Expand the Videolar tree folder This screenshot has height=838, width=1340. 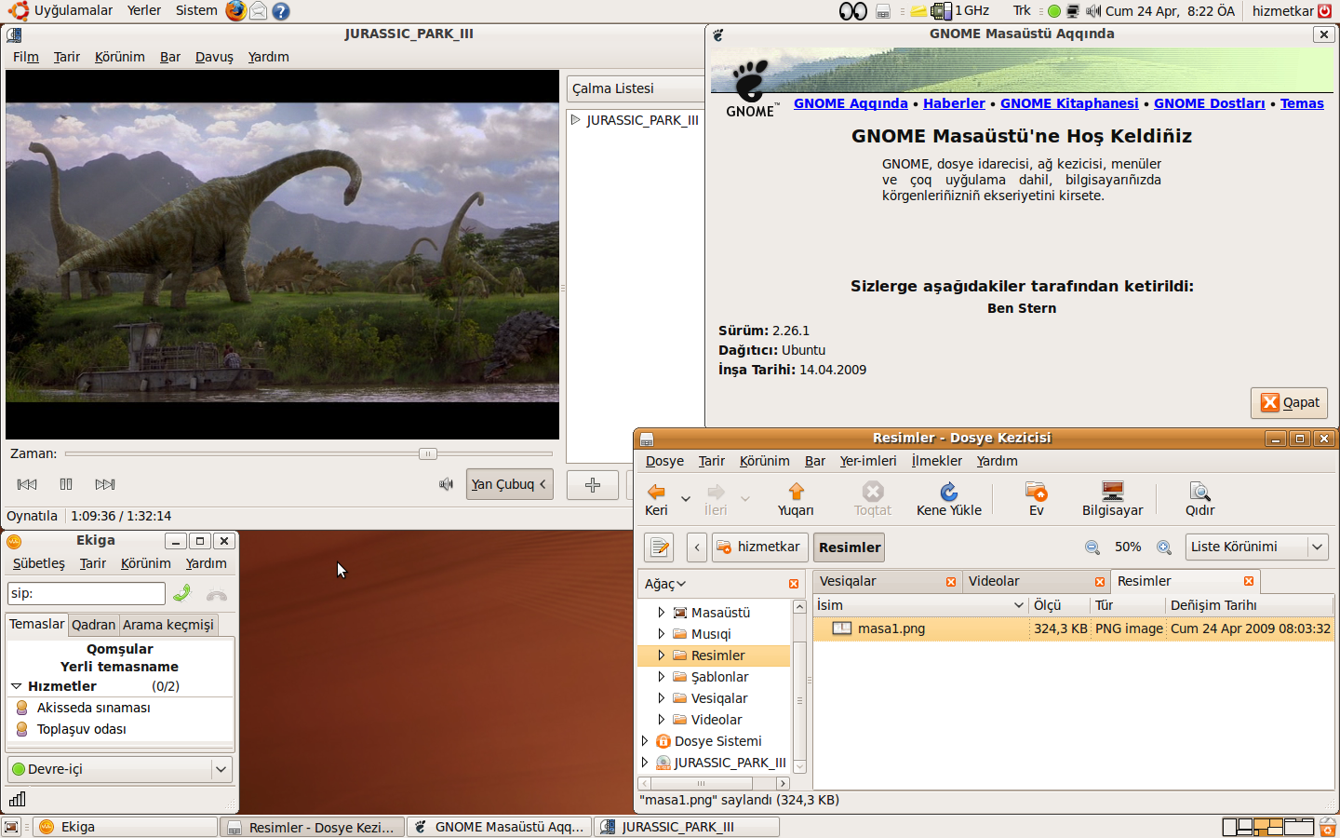point(662,720)
